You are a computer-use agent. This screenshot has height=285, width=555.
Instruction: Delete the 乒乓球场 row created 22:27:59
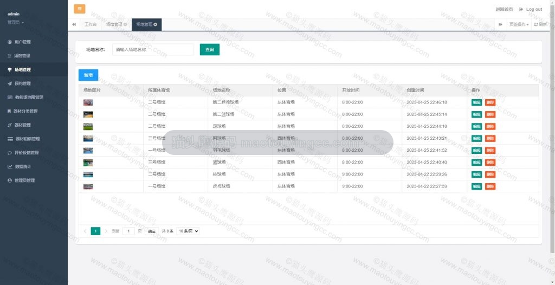[x=490, y=186]
